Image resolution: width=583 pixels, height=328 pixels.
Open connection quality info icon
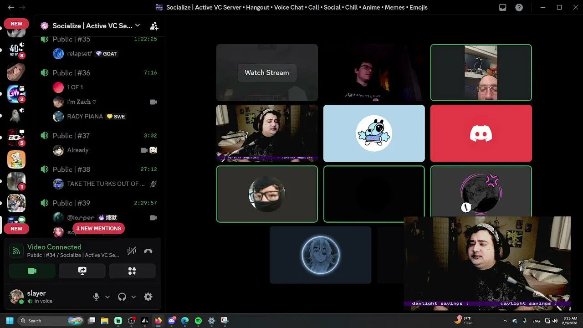16,251
